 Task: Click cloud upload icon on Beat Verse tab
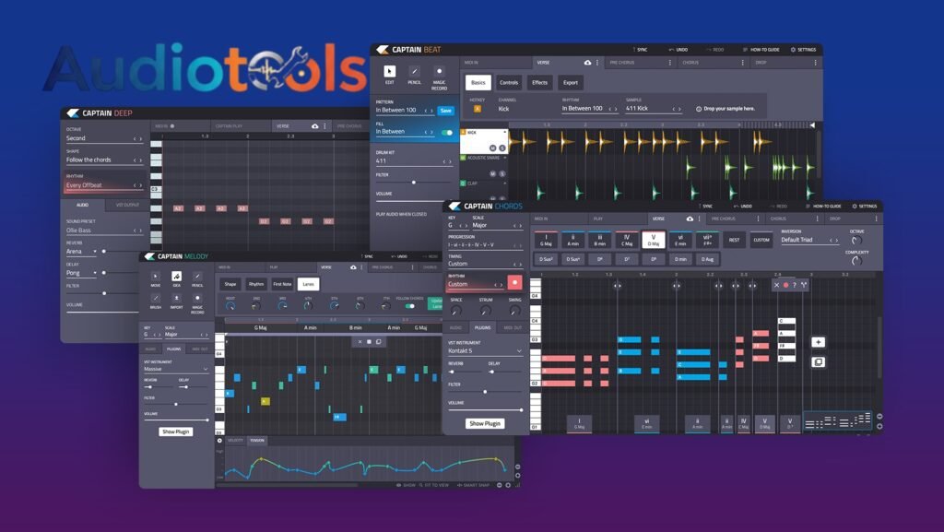pos(587,63)
